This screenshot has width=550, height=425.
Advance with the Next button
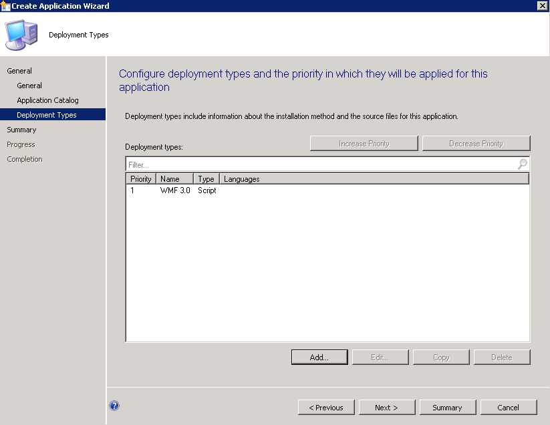[387, 408]
